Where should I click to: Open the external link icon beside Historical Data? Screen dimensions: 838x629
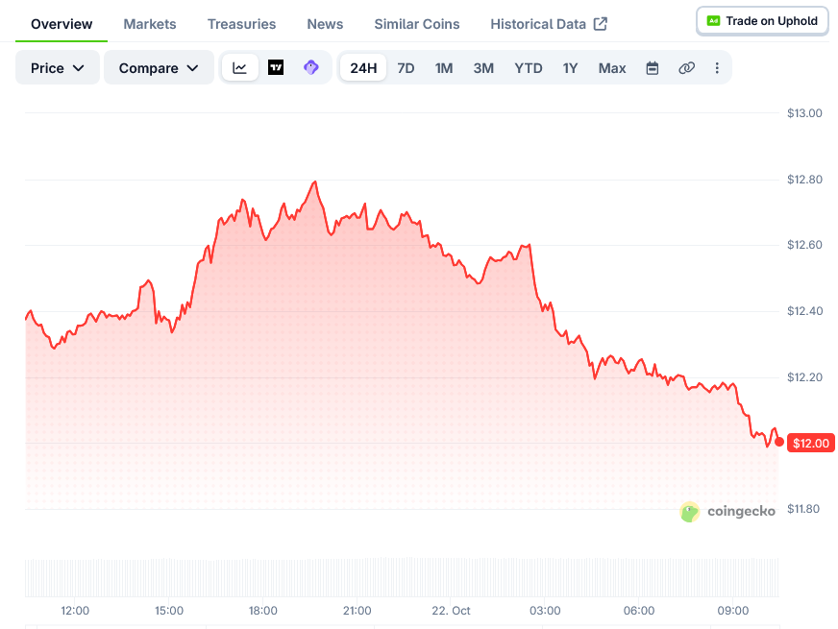coord(601,24)
